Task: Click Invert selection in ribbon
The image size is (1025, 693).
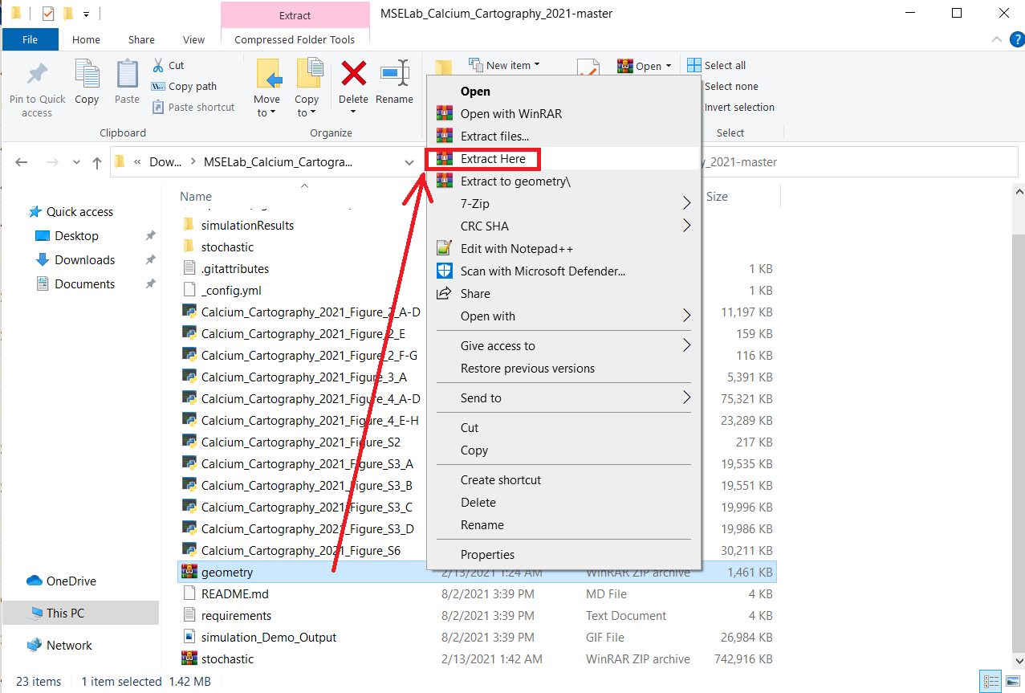Action: pyautogui.click(x=738, y=107)
